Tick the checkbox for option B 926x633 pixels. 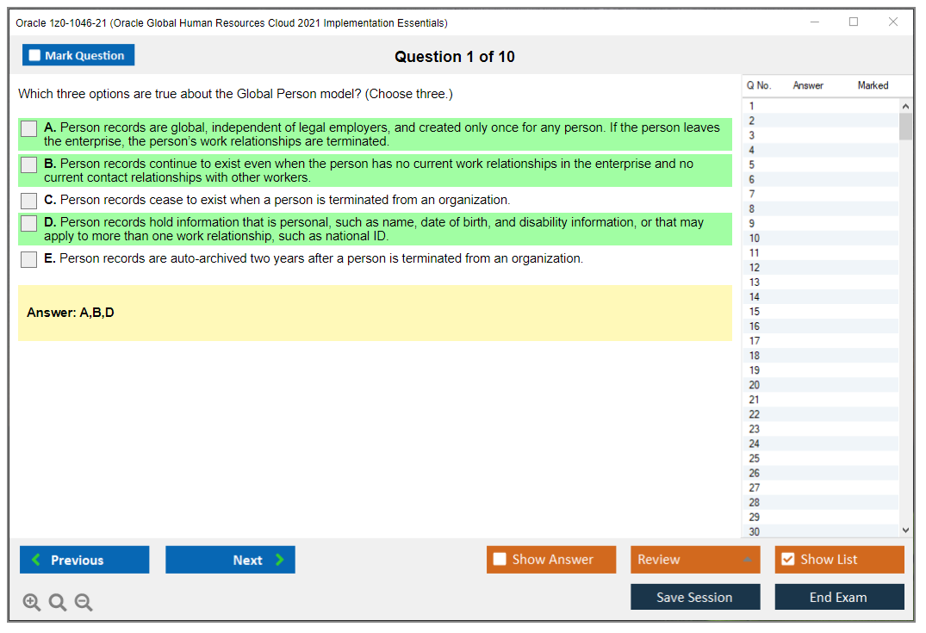(29, 164)
